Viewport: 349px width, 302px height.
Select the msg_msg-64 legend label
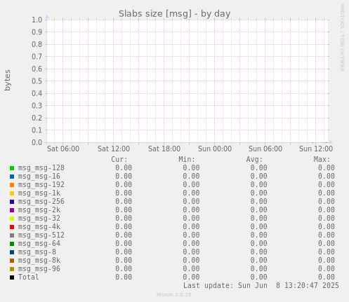tap(39, 244)
